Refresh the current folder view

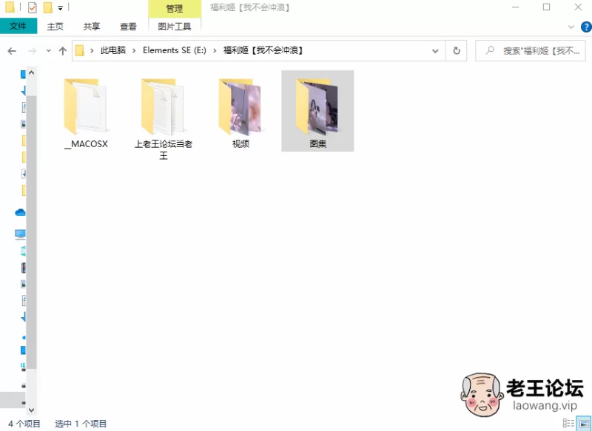point(457,51)
